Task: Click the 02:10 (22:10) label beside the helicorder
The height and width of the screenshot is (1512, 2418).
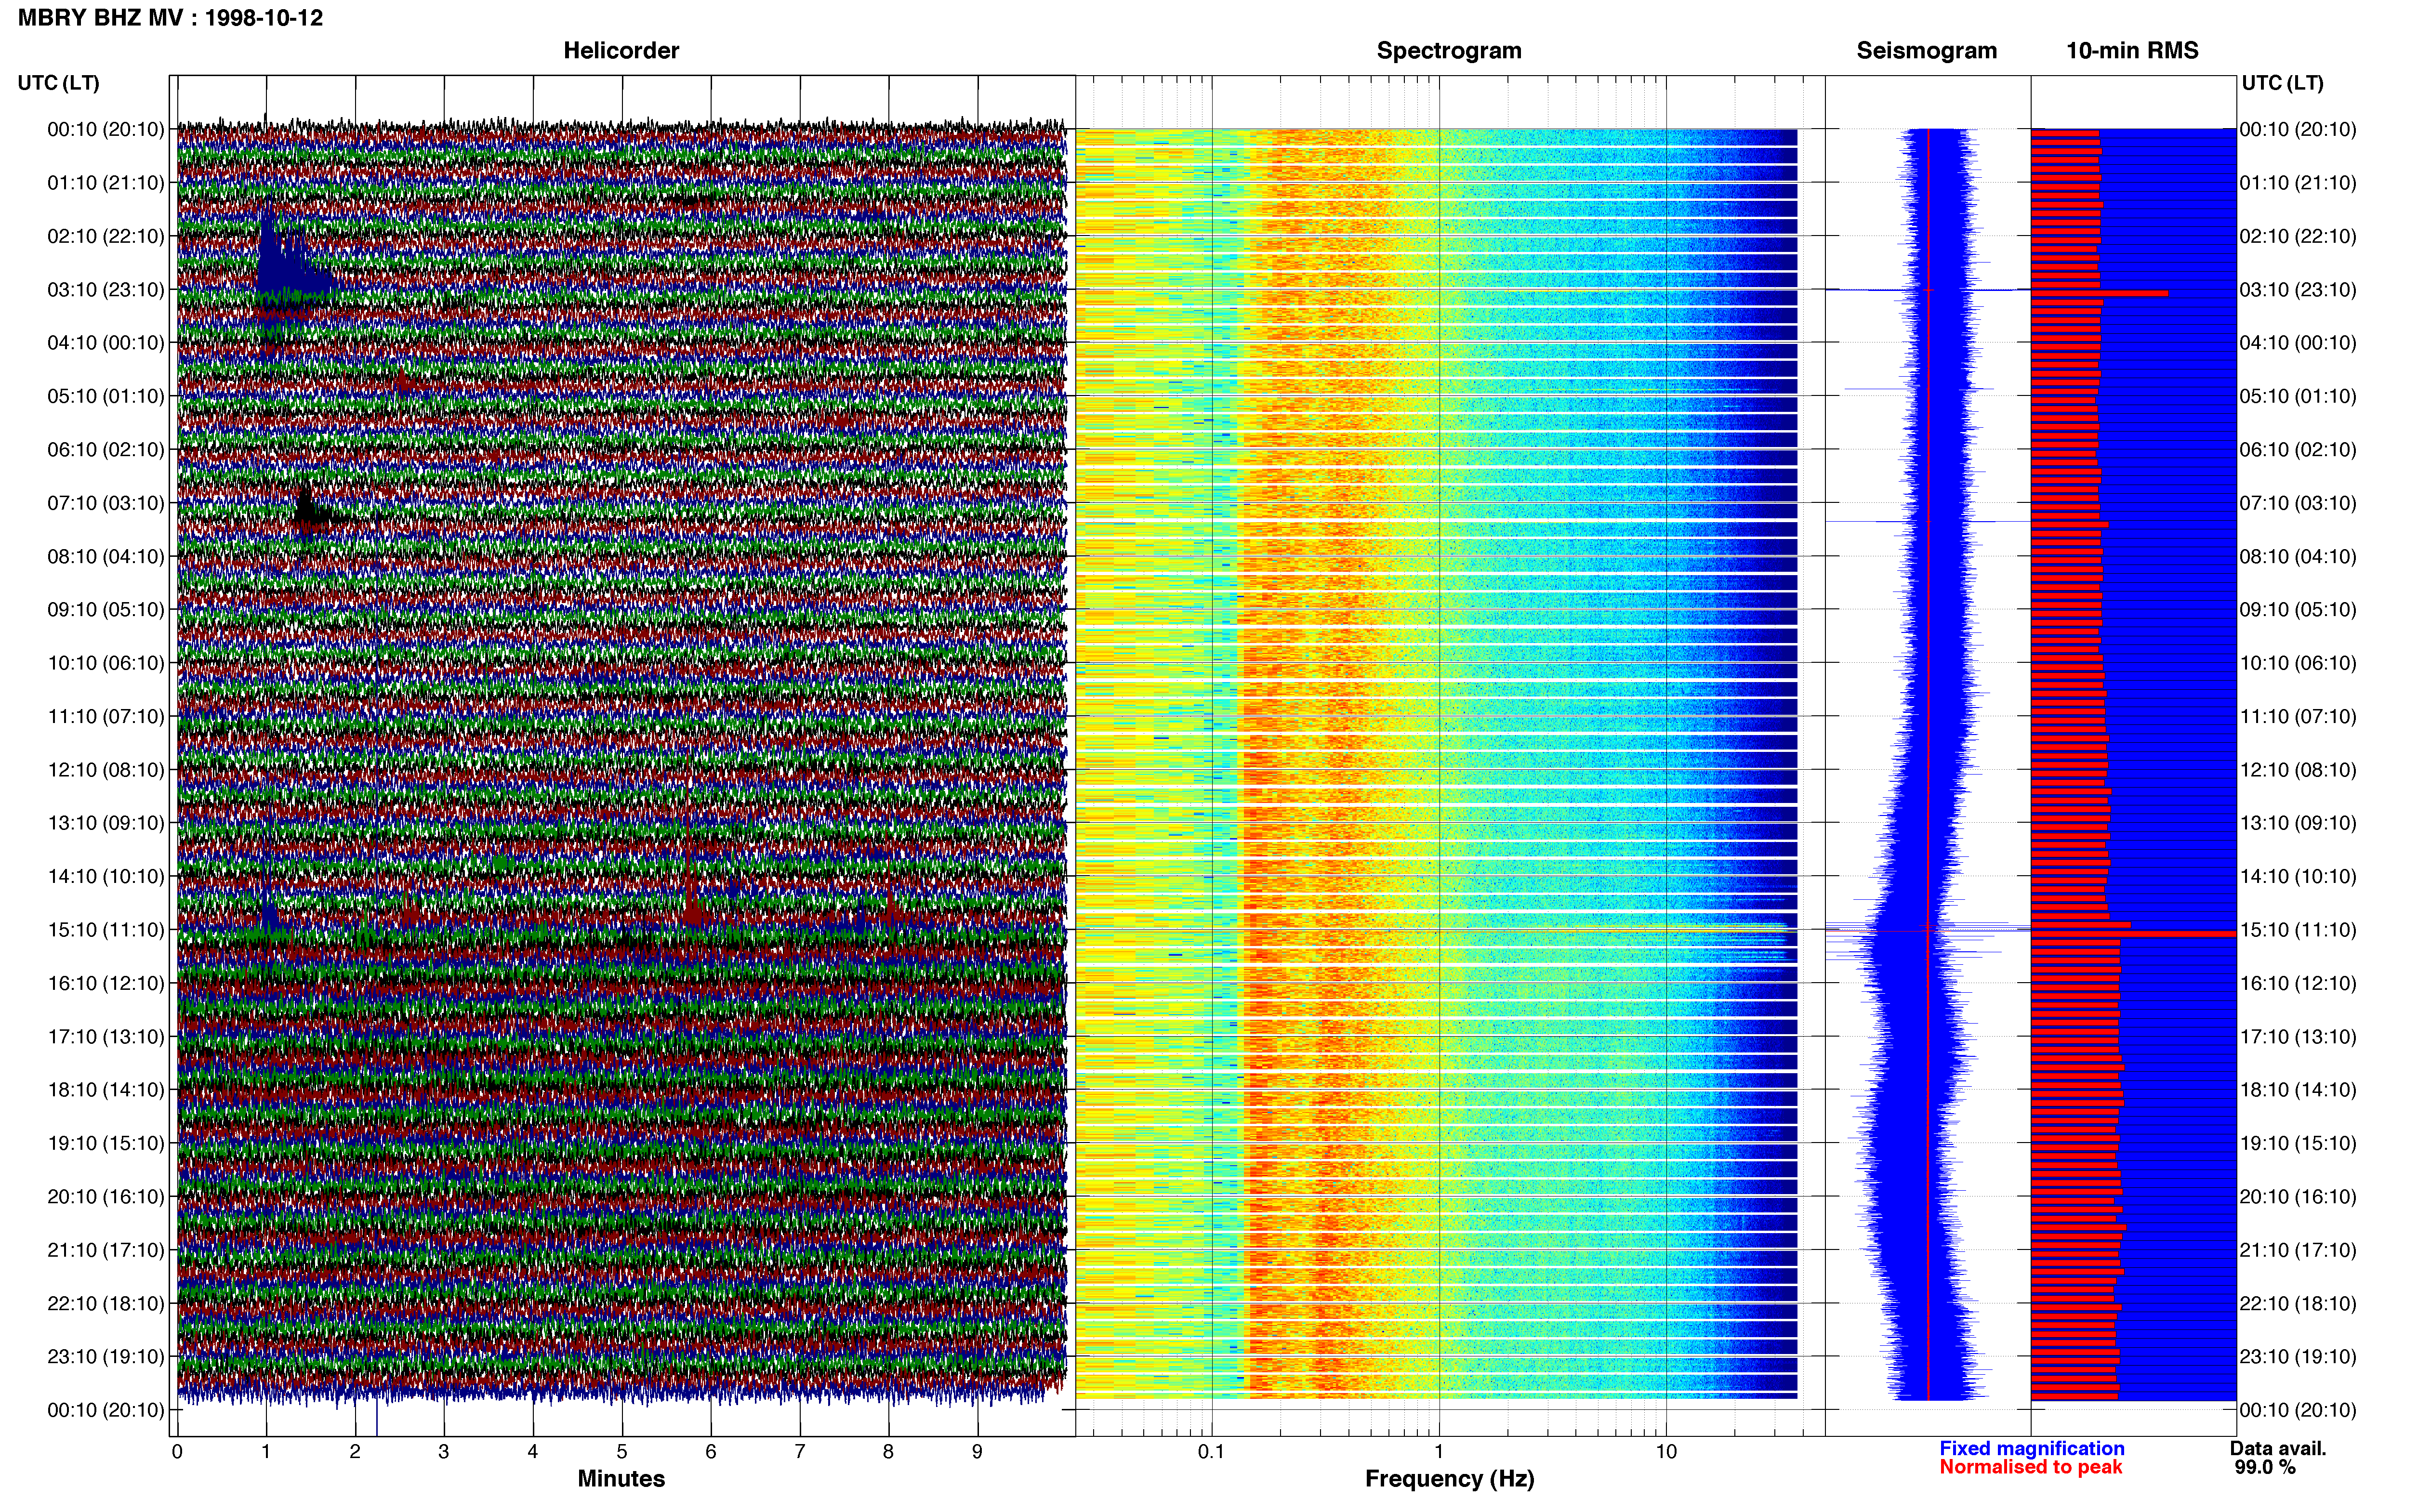Action: [106, 236]
